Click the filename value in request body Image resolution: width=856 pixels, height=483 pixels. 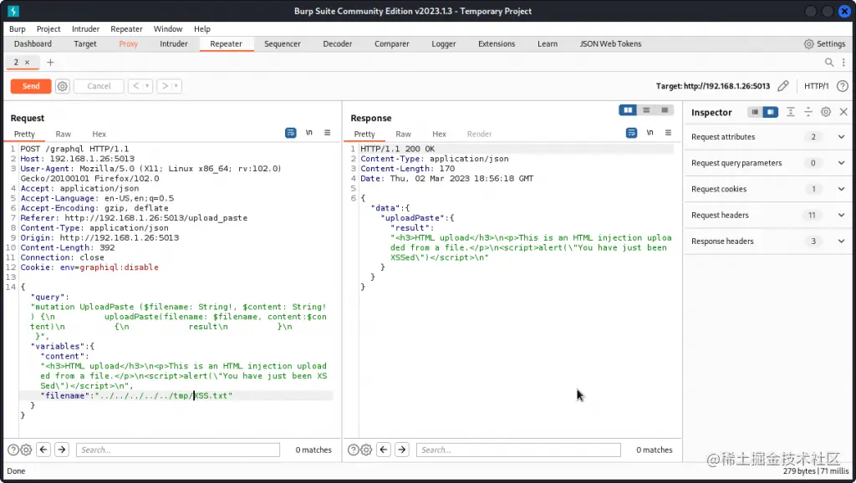165,396
